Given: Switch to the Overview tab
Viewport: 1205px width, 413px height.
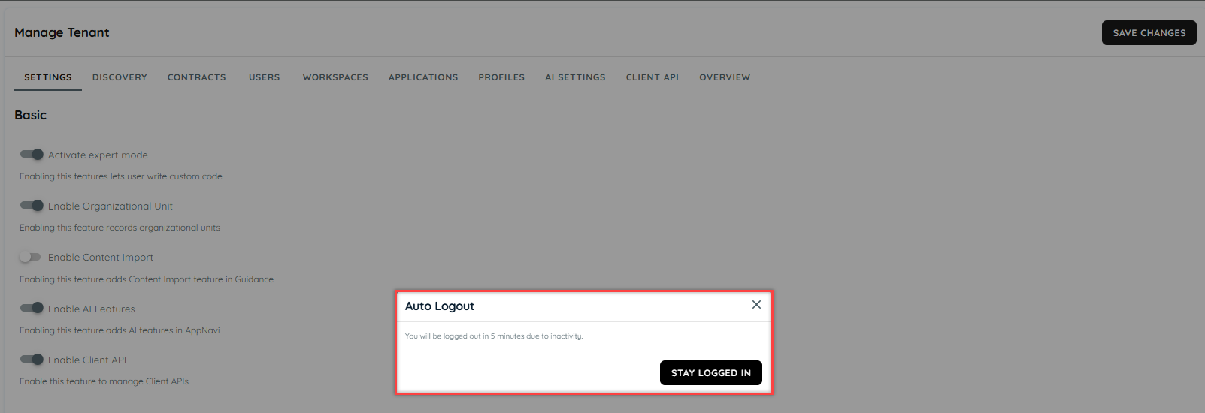Looking at the screenshot, I should tap(725, 77).
